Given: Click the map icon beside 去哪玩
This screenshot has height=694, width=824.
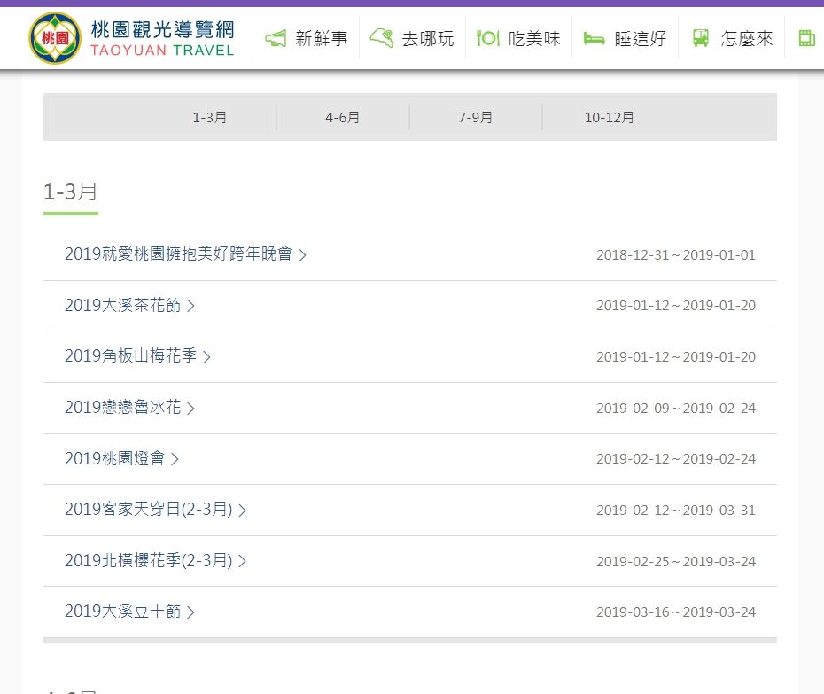Looking at the screenshot, I should pyautogui.click(x=382, y=38).
